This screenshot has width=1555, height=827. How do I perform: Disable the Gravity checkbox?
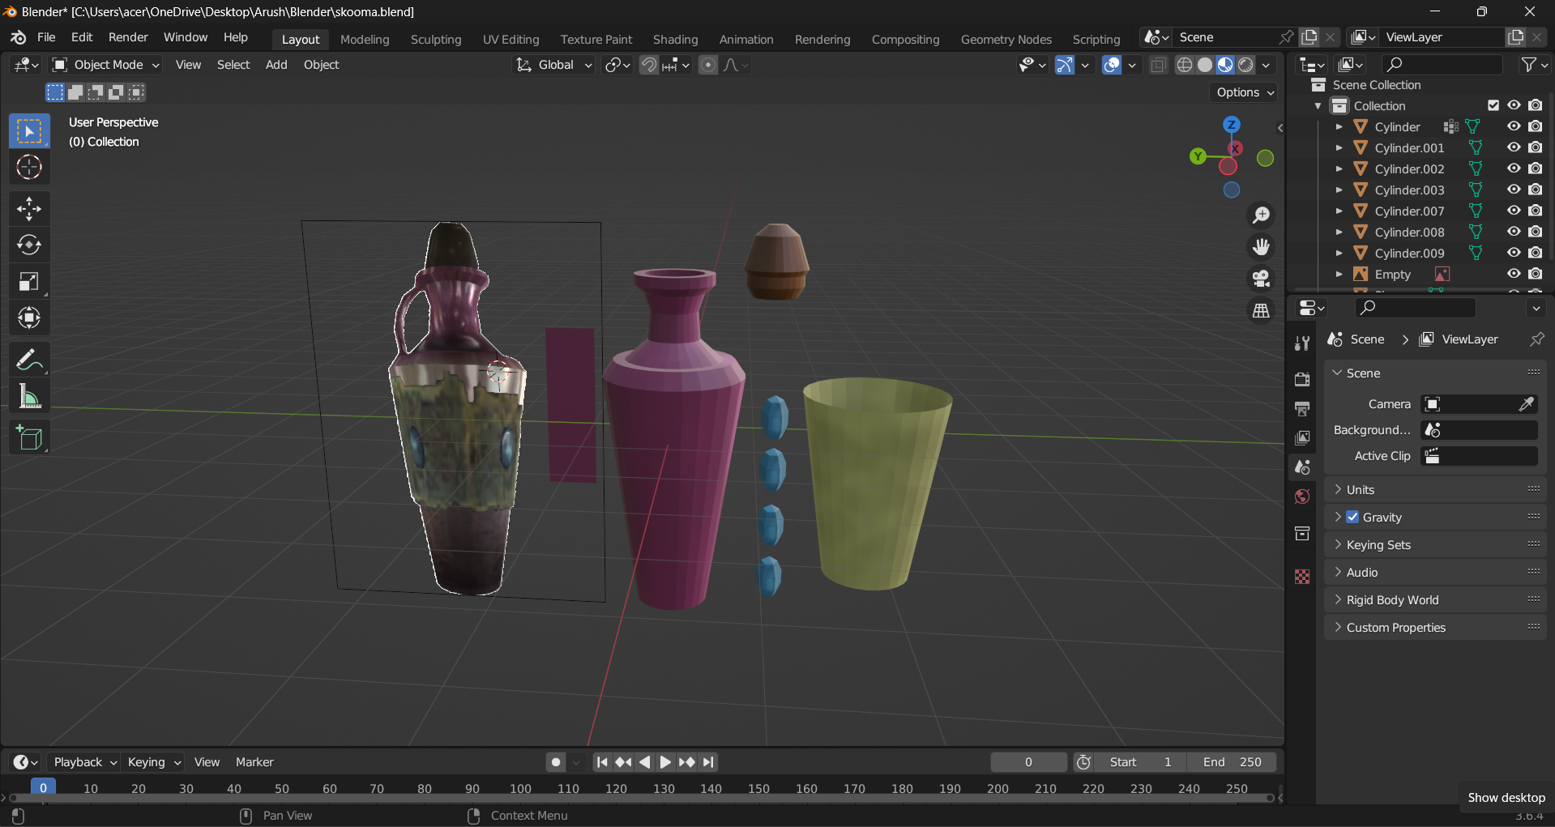pos(1352,517)
